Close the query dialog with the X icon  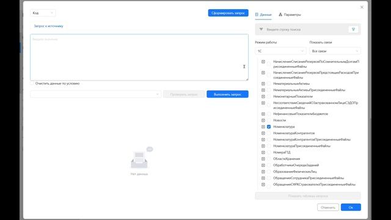tap(362, 7)
